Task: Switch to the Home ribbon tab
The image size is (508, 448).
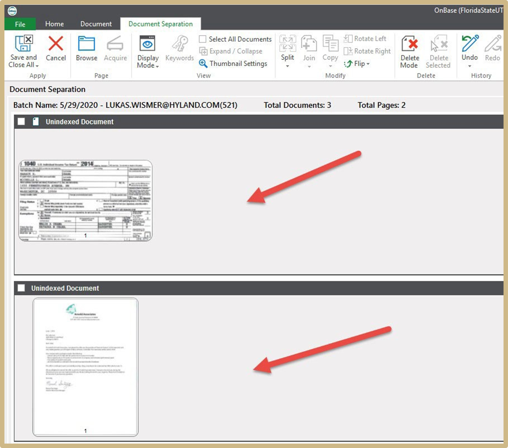Action: pyautogui.click(x=54, y=24)
